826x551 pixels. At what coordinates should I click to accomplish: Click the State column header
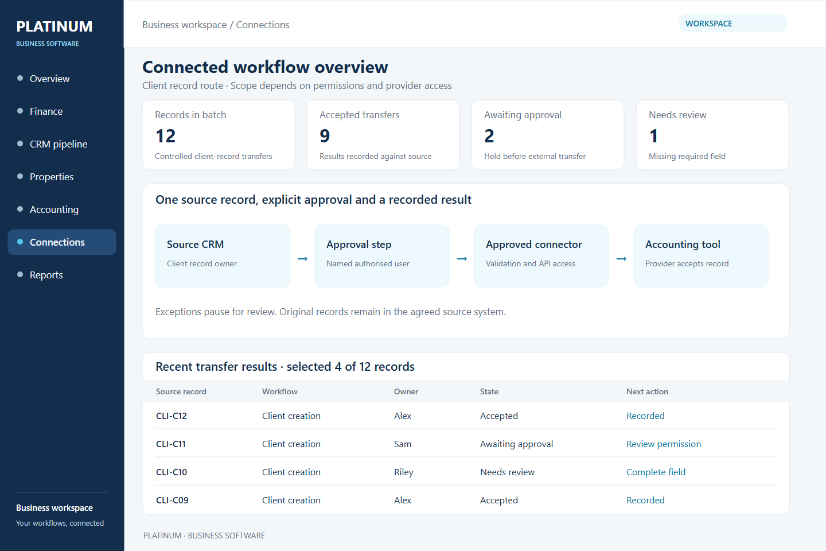coord(489,391)
